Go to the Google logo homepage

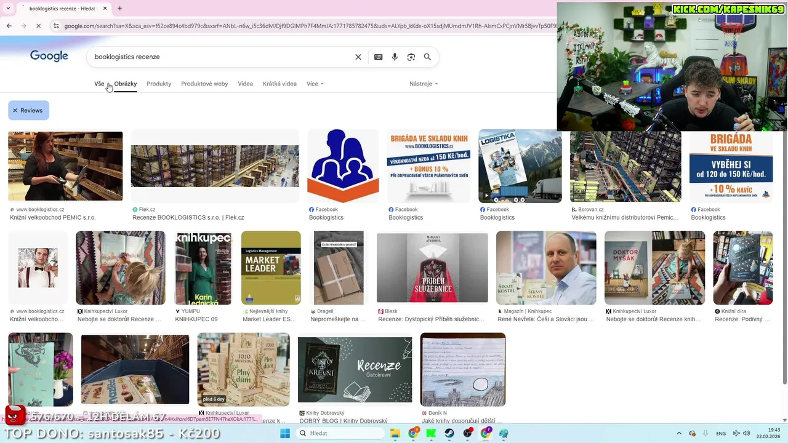click(x=49, y=57)
